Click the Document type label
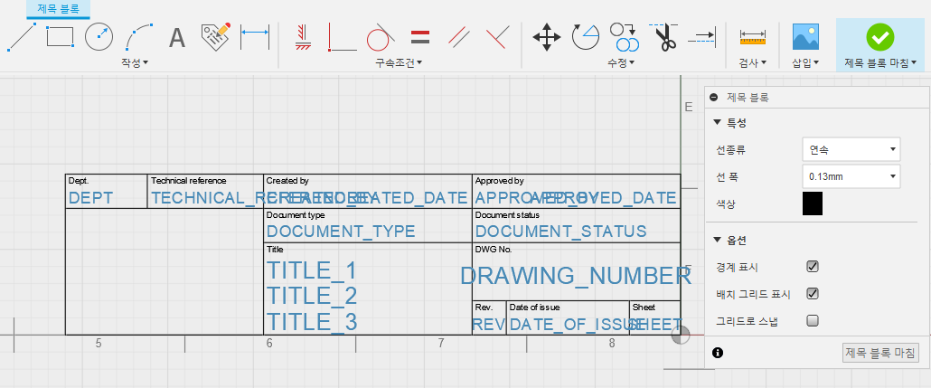Screen dimensions: 931x388 point(296,215)
